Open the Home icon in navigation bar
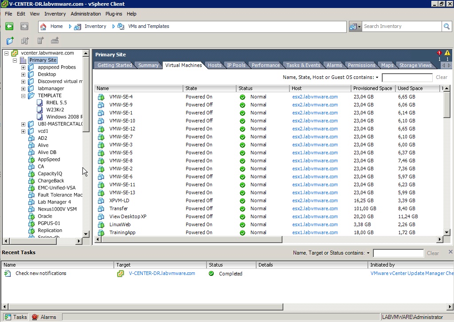 click(43, 27)
